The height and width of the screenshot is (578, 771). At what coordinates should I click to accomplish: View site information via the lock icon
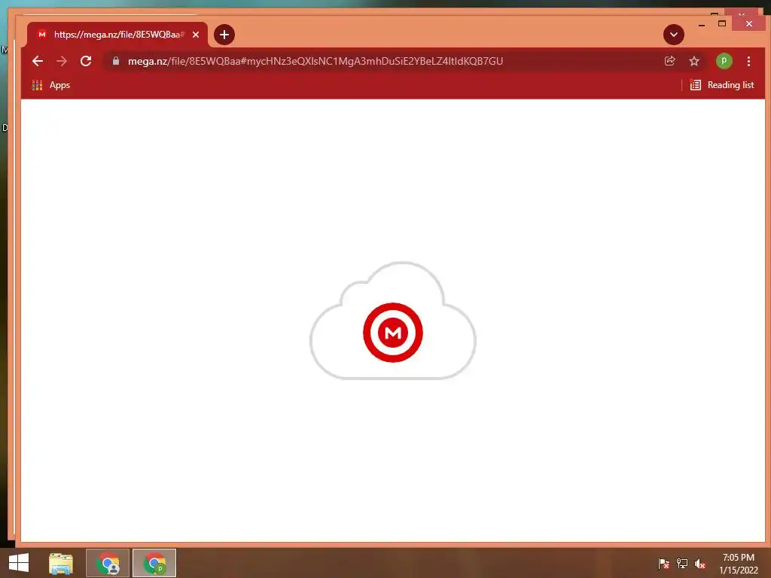click(x=116, y=61)
